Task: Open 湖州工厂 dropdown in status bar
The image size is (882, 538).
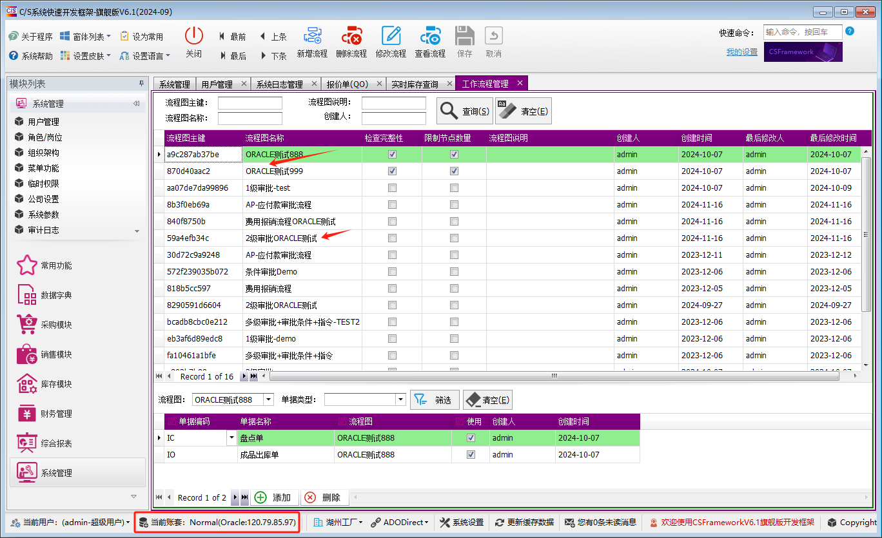Action: click(x=338, y=523)
